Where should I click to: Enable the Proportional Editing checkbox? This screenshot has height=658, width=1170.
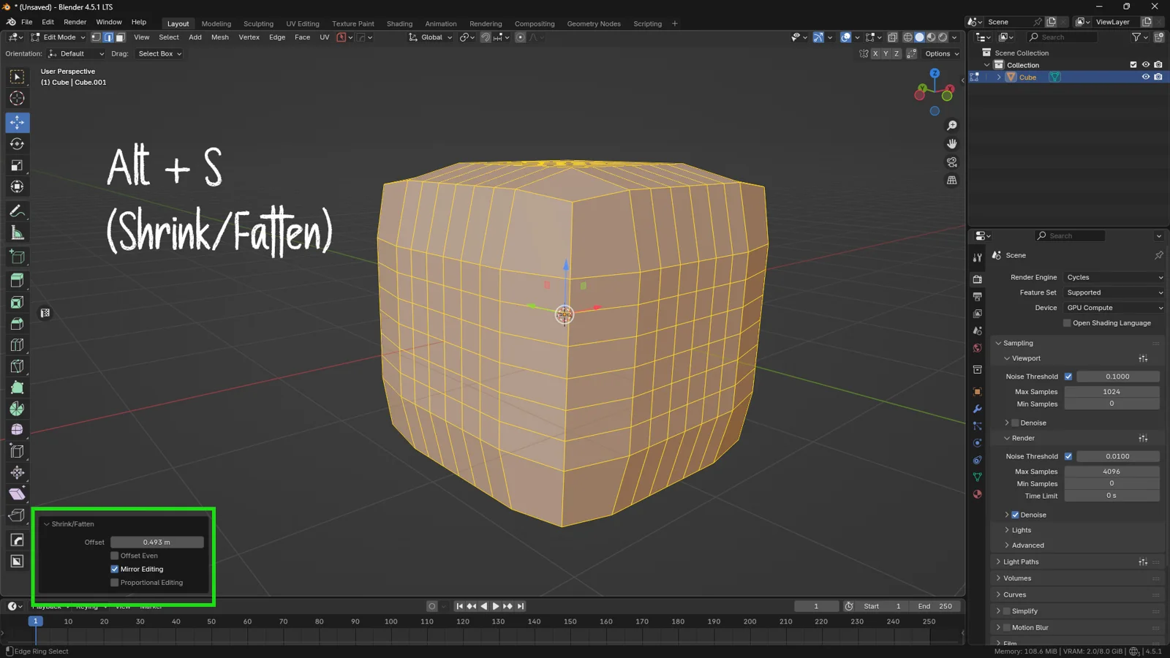(x=114, y=583)
